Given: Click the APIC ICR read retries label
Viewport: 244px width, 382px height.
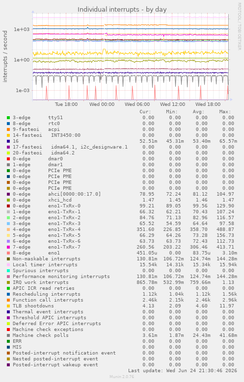Looking at the screenshot, I should point(43,288).
